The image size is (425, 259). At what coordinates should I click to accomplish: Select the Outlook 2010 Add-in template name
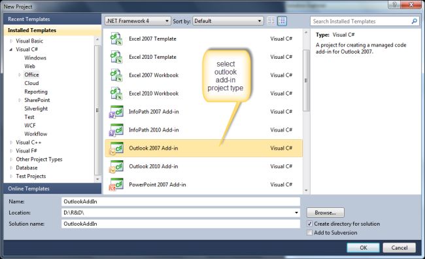(154, 166)
